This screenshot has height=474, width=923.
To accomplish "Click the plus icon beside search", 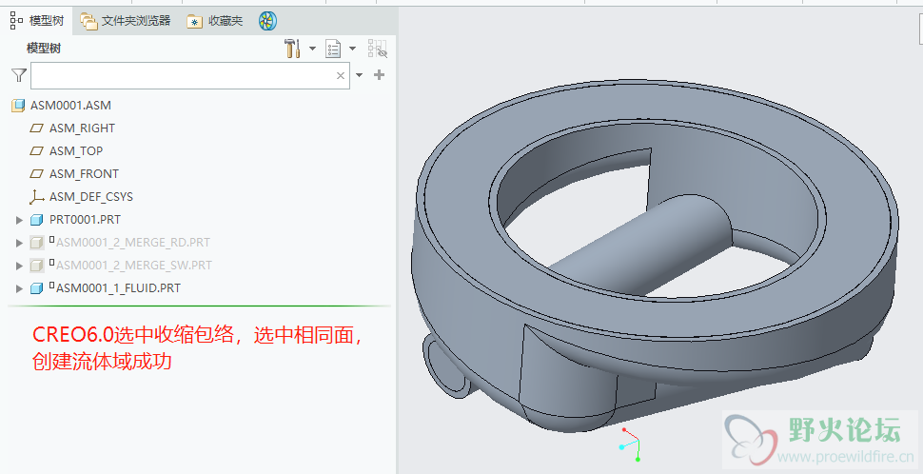I will pos(379,75).
